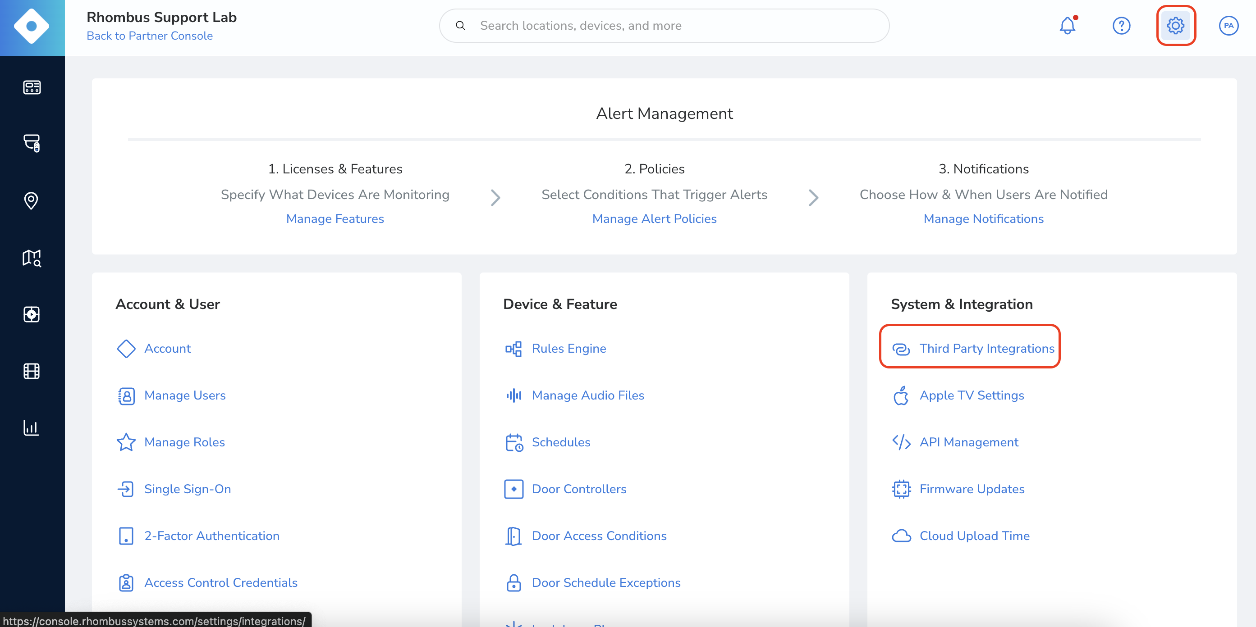Click the '3. Notifications' step text
Image resolution: width=1256 pixels, height=627 pixels.
(x=983, y=169)
